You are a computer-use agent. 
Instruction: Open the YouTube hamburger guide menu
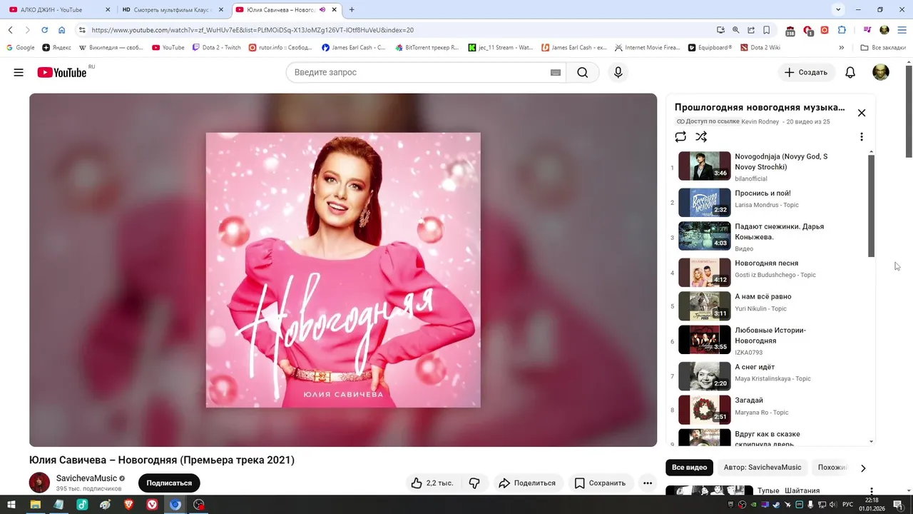pyautogui.click(x=19, y=72)
